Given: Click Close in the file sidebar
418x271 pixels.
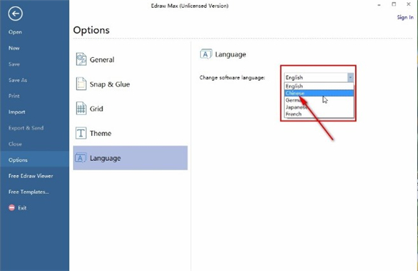Looking at the screenshot, I should click(x=15, y=144).
